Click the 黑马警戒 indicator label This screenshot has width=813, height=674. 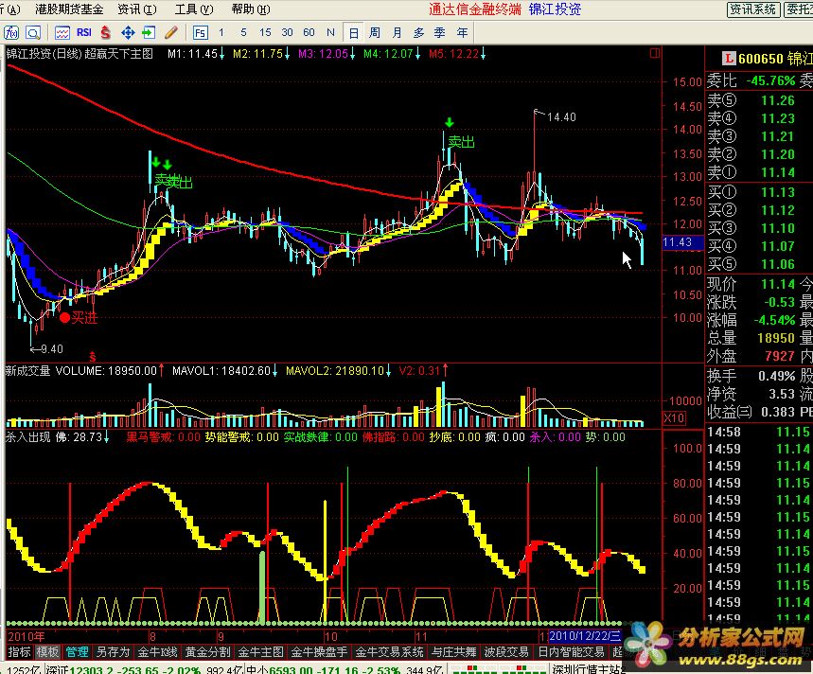point(163,437)
